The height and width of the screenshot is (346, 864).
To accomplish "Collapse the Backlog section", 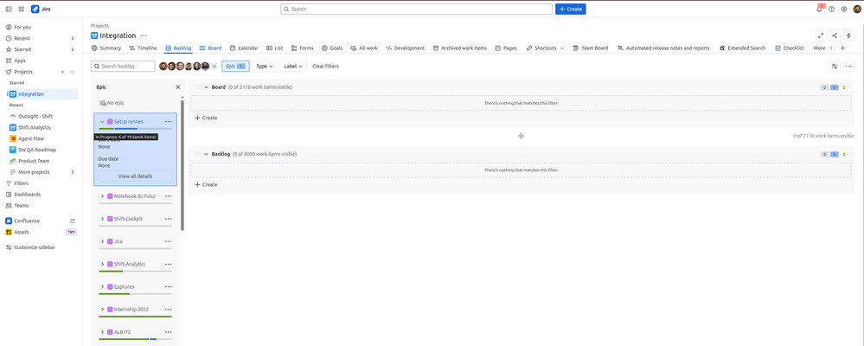I will pos(206,154).
